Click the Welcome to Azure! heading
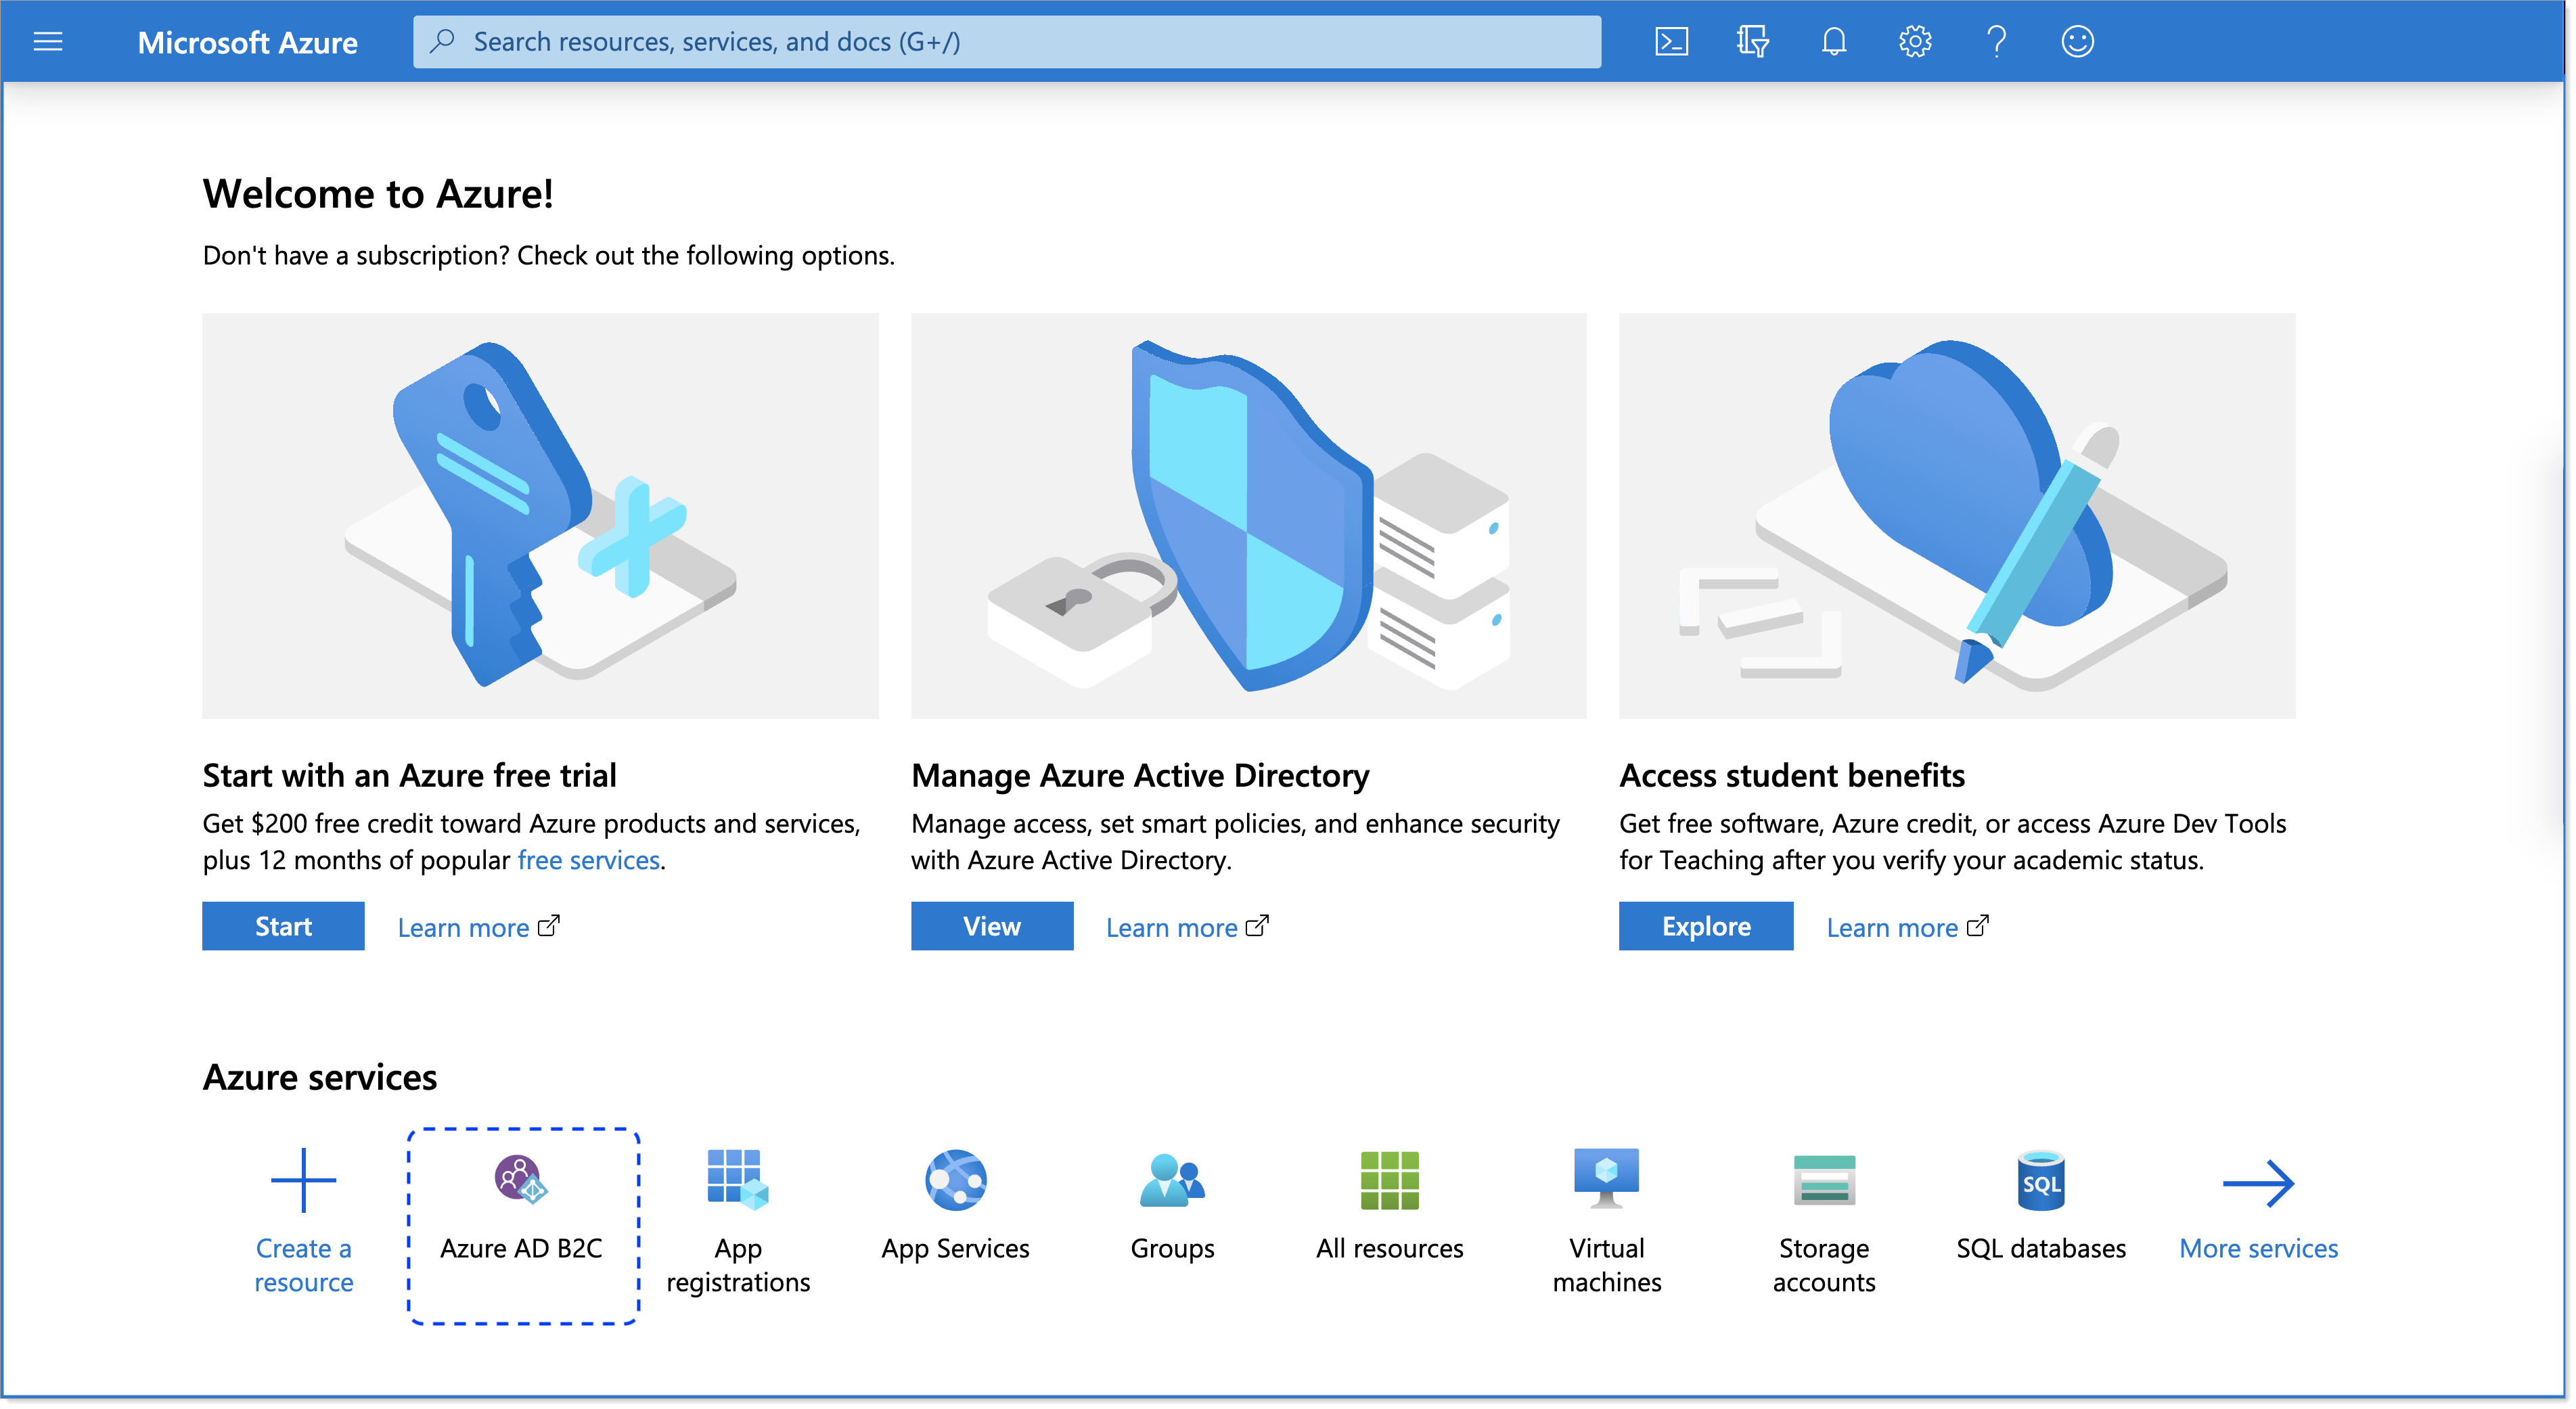 coord(378,194)
